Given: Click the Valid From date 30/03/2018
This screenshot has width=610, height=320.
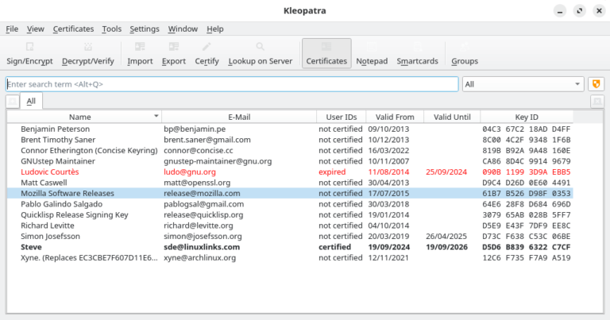Looking at the screenshot, I should point(388,204).
